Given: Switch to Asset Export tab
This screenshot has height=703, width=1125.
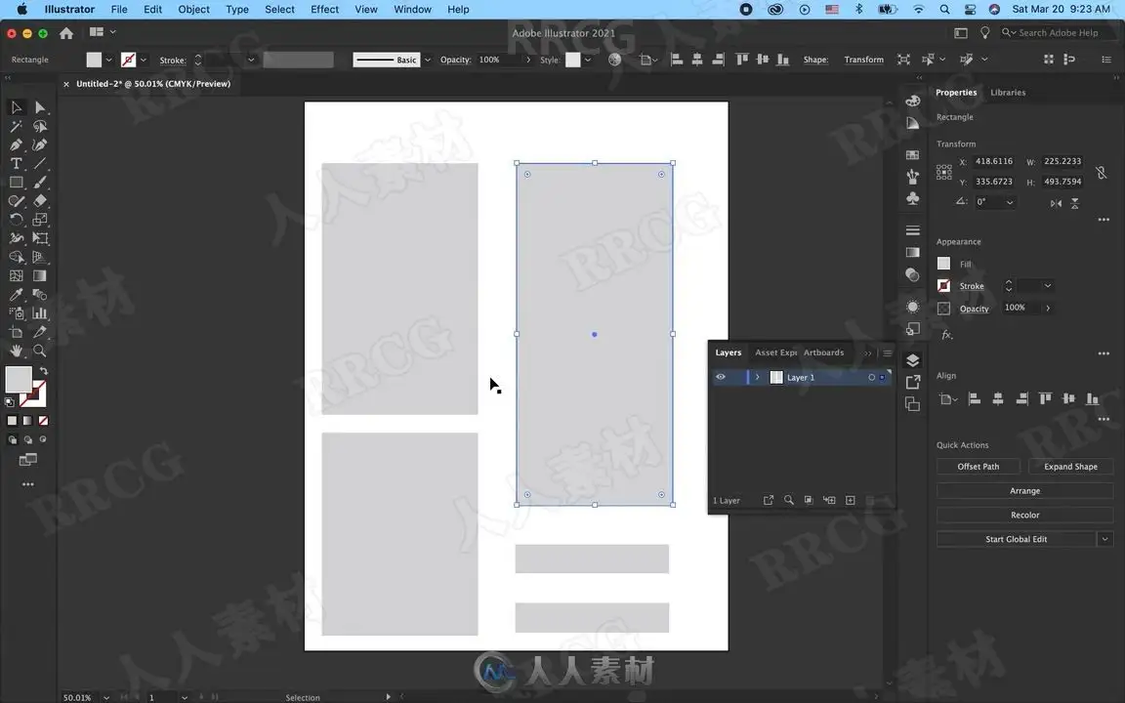Looking at the screenshot, I should coord(775,352).
